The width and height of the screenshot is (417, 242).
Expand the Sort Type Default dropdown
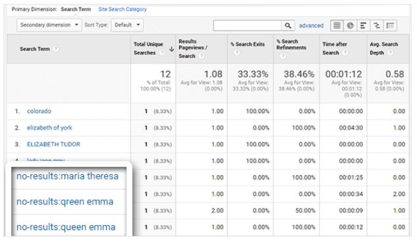[127, 25]
